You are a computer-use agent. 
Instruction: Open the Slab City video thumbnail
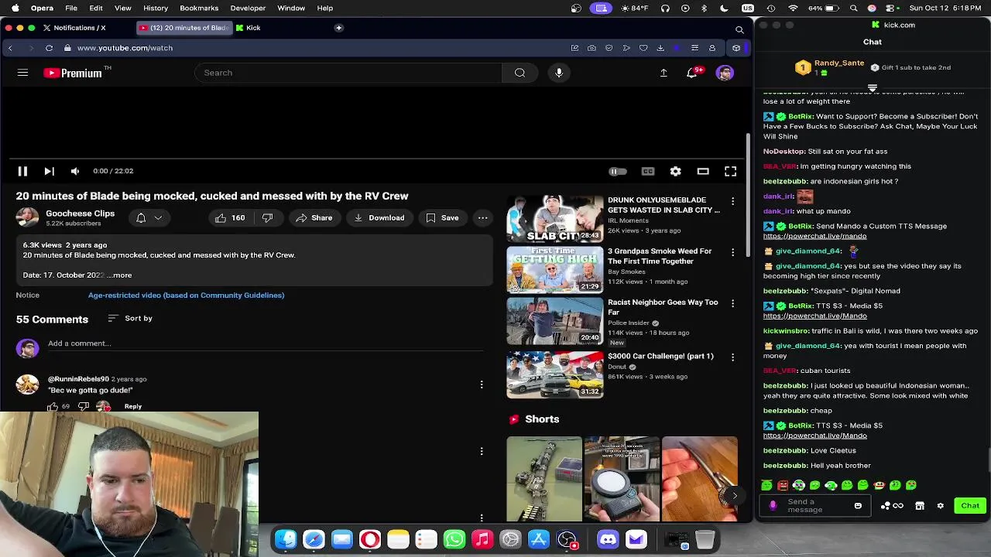click(x=554, y=219)
